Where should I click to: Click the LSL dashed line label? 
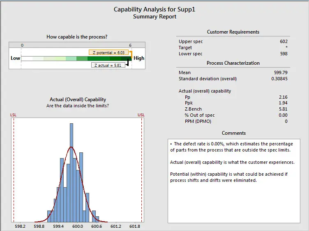pos(14,115)
